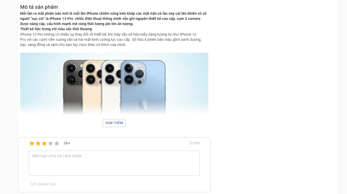Click the sierra blue iPhone in the banner

(143, 87)
